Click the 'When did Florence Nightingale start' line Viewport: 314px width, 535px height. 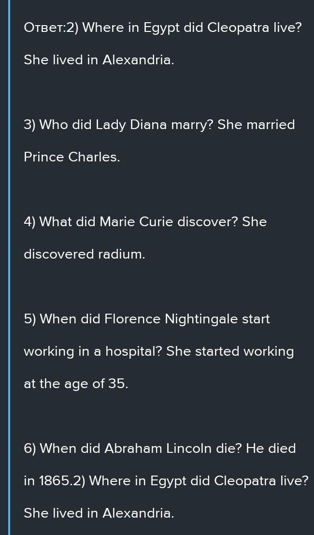(147, 319)
